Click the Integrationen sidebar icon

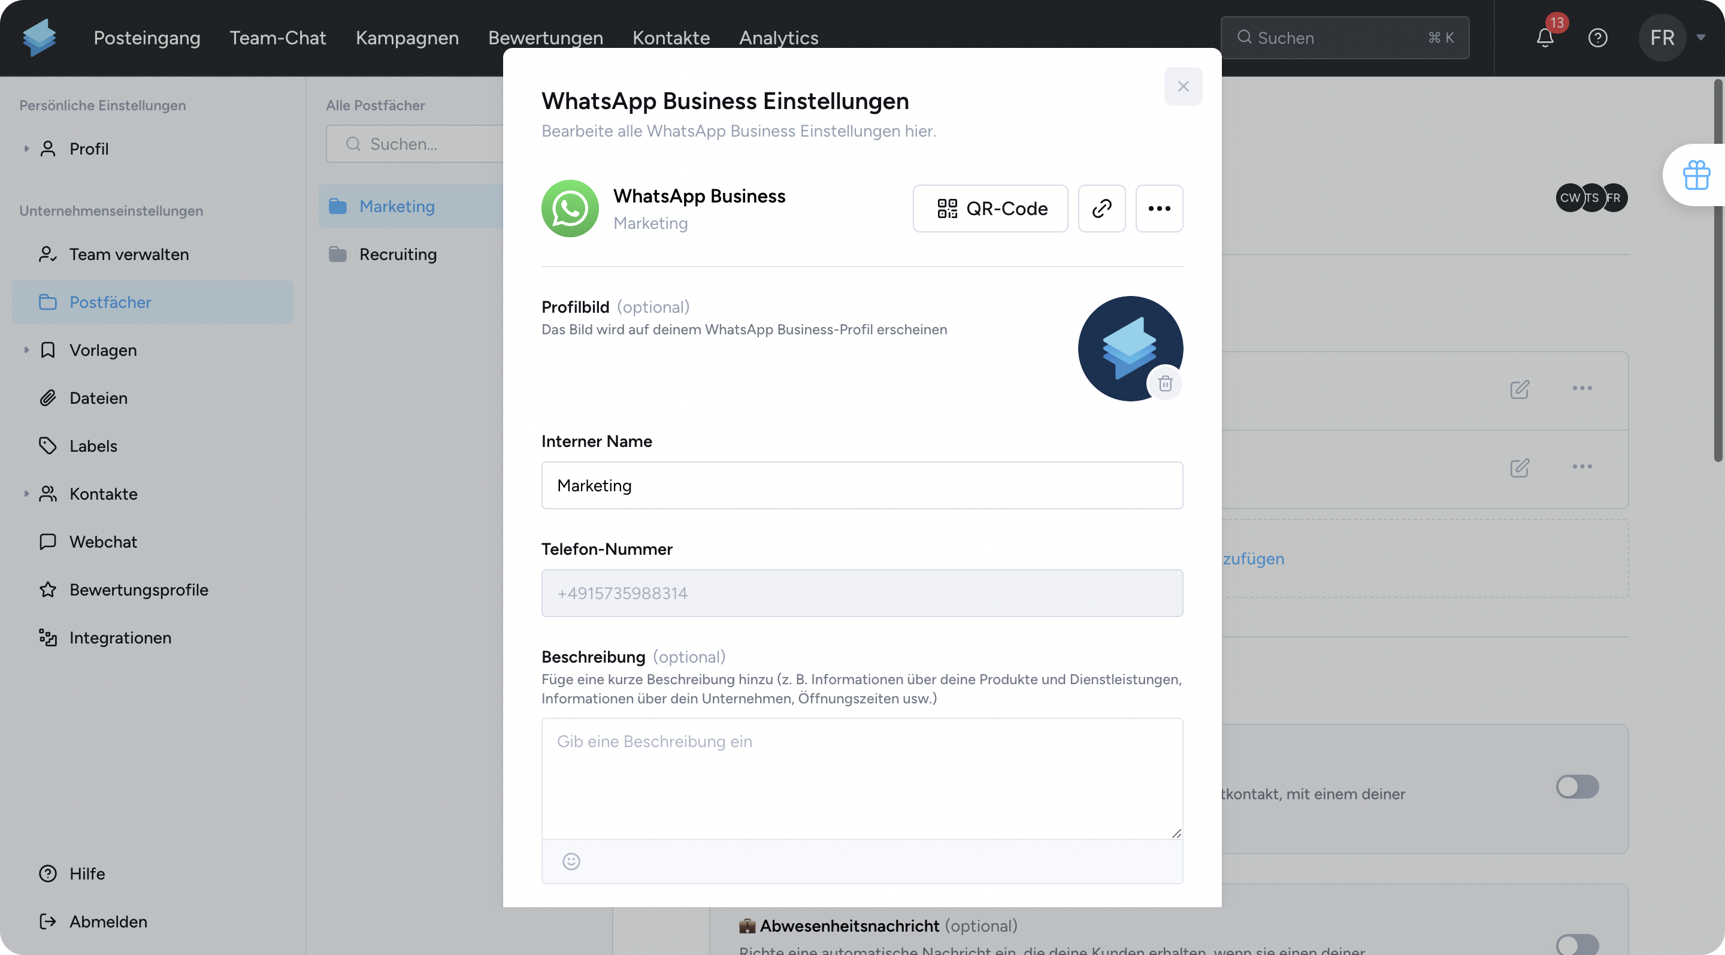tap(47, 637)
